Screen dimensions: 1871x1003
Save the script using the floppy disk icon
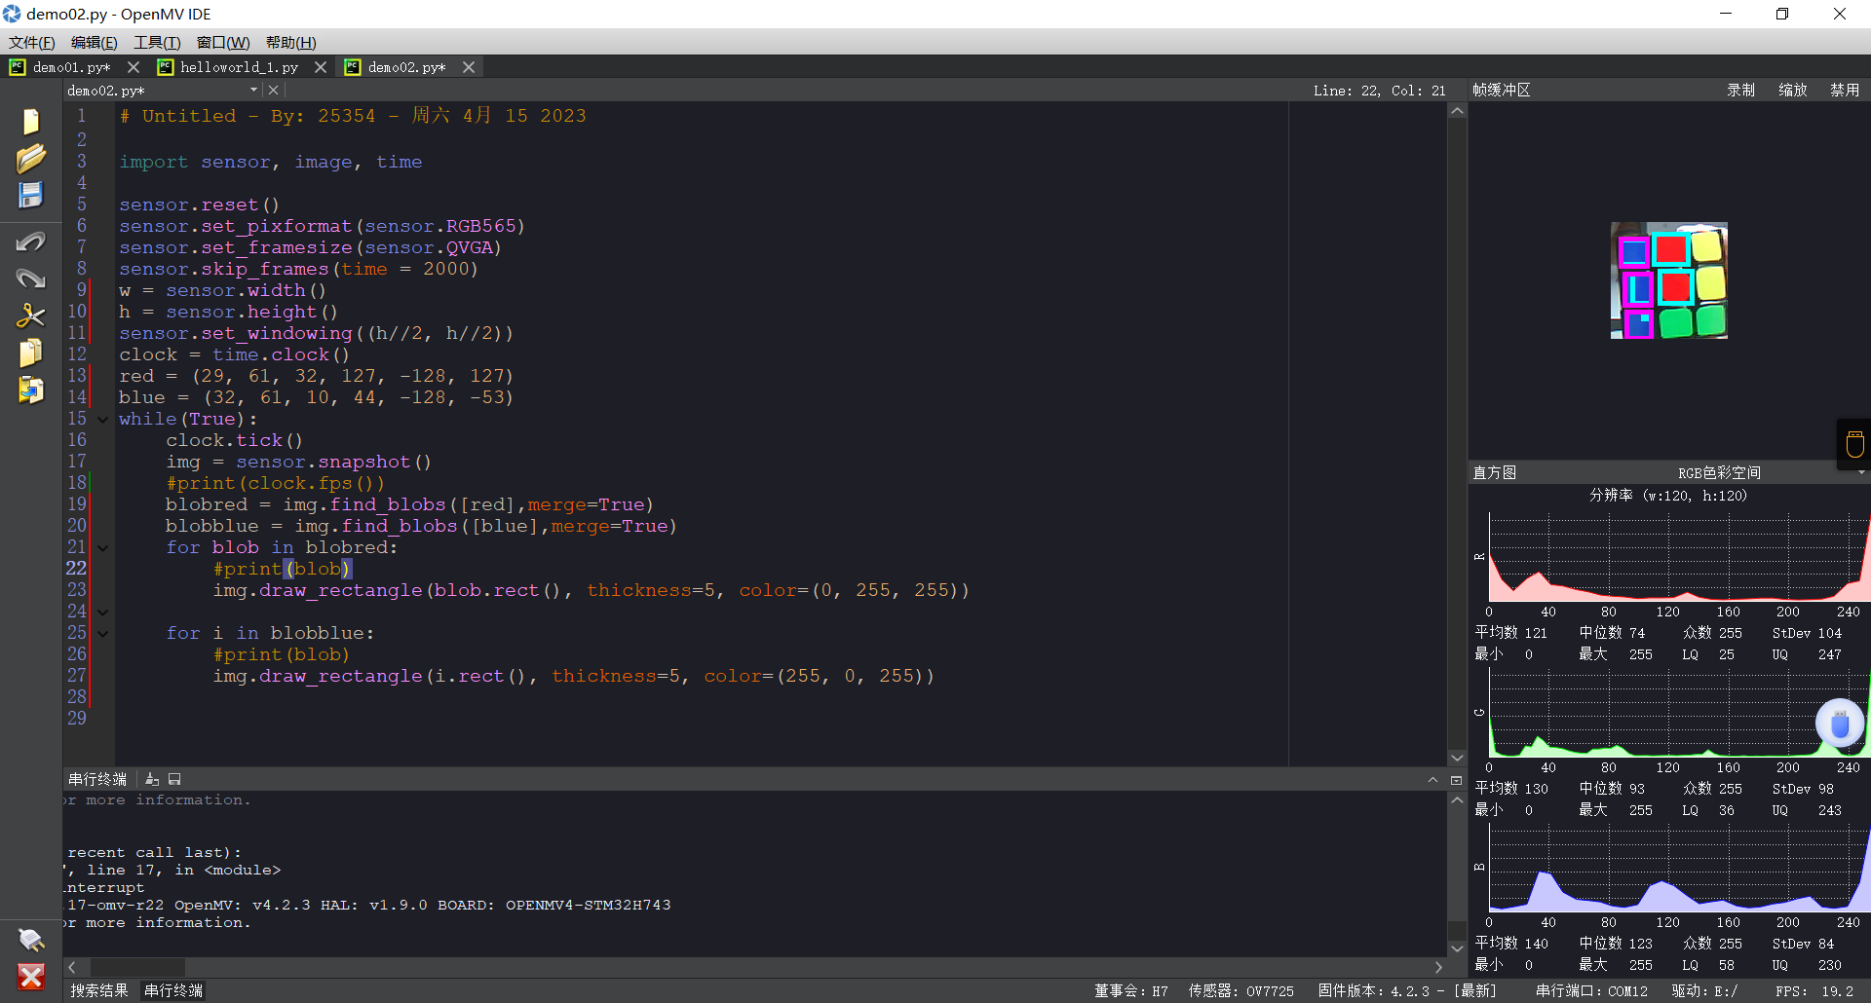31,195
